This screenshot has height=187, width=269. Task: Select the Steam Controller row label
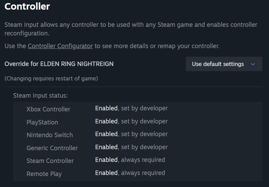click(50, 161)
